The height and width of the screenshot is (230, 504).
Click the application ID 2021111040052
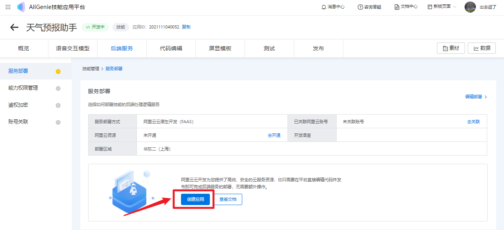tap(164, 27)
